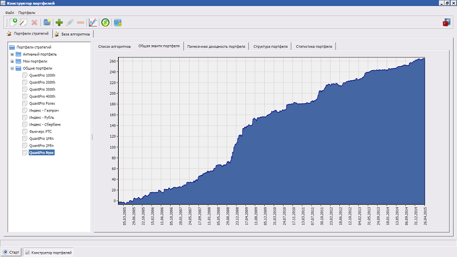Viewport: 457px width, 257px height.
Task: Click the new portfolio icon with green plus
Action: [13, 22]
